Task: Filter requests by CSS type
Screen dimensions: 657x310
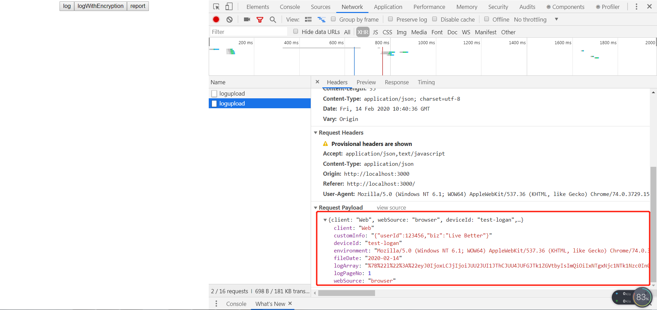Action: 387,32
